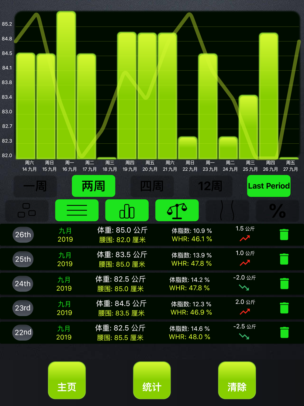Tap 腰围: 85.5 厘米 text
The width and height of the screenshot is (304, 406).
click(x=120, y=338)
